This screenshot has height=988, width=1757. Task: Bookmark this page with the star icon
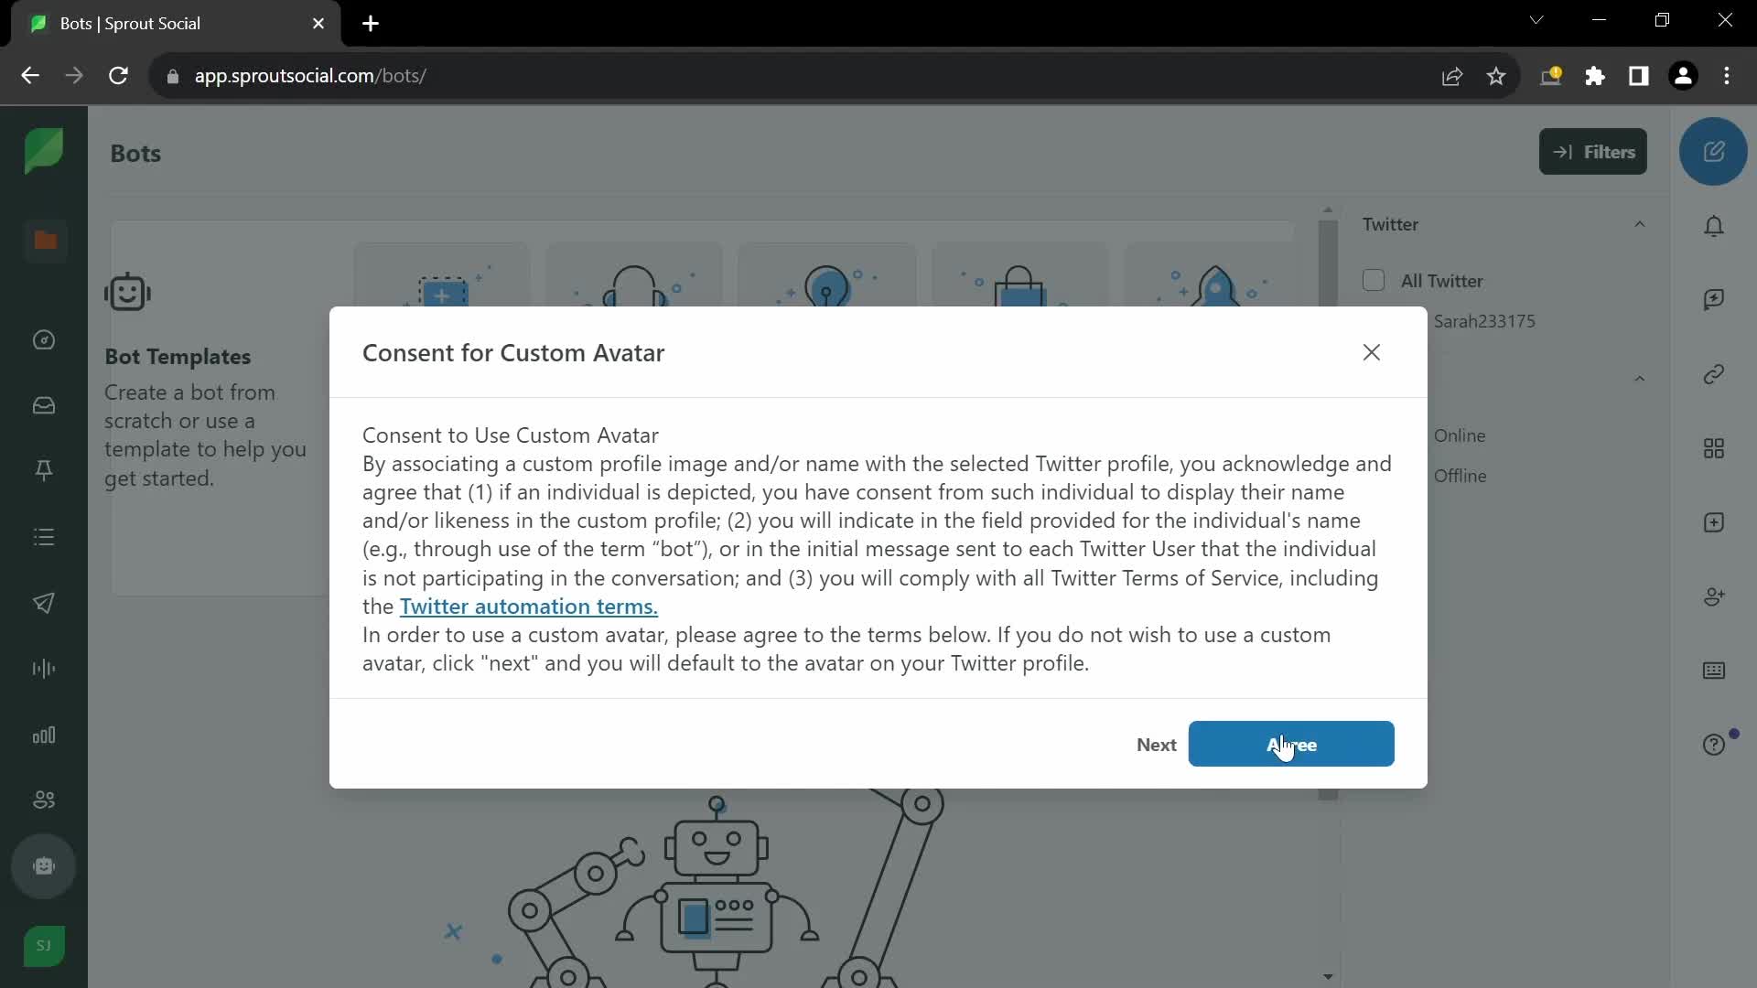tap(1495, 76)
